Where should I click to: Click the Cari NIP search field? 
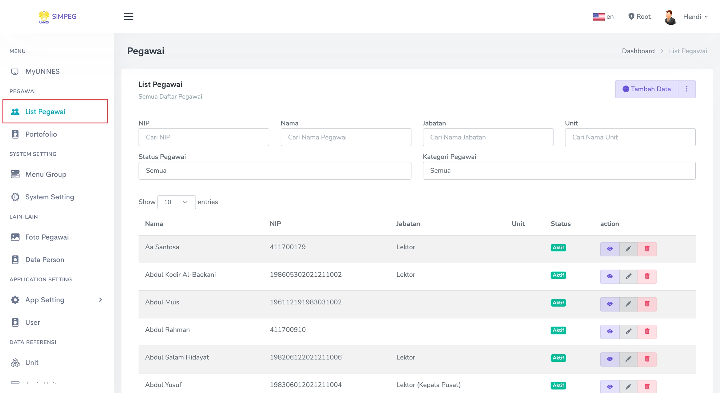204,137
